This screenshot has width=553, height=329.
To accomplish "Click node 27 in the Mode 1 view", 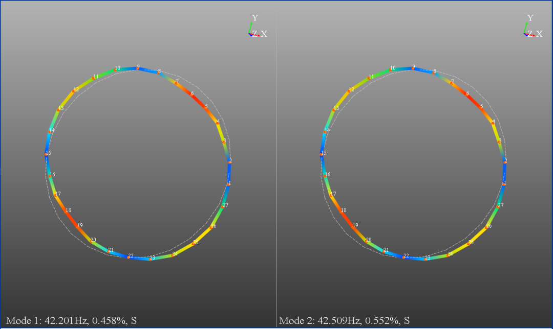I will (x=223, y=206).
